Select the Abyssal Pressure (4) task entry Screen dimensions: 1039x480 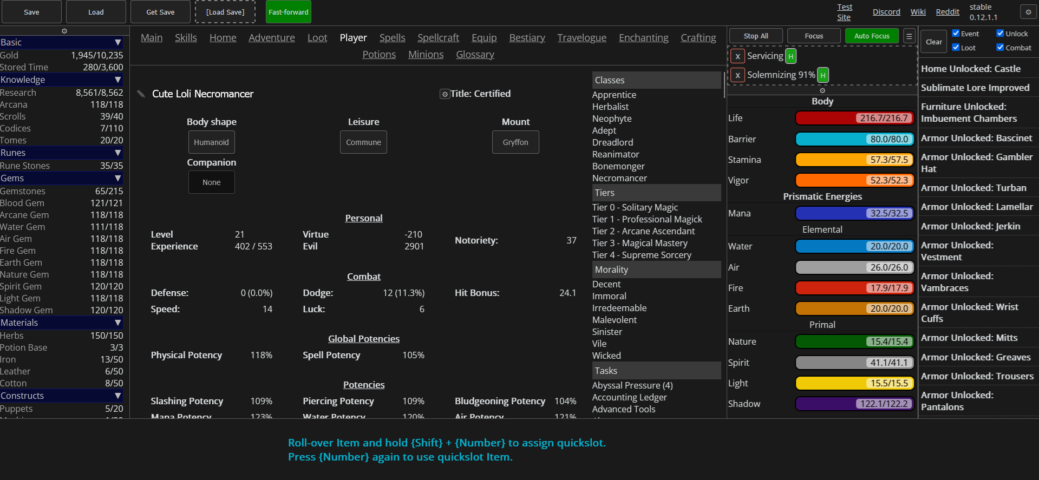632,385
